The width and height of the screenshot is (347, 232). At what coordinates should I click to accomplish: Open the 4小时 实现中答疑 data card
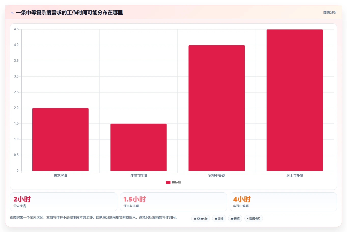click(283, 202)
